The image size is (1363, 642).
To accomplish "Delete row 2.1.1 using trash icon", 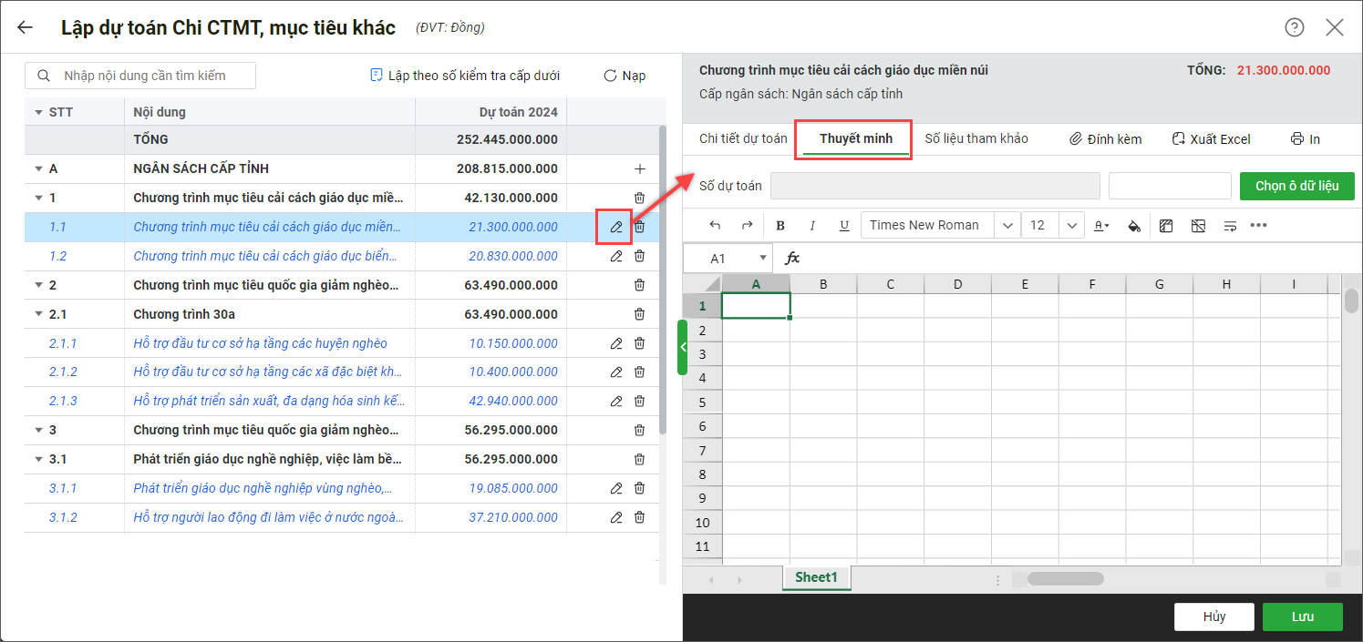I will tap(639, 343).
